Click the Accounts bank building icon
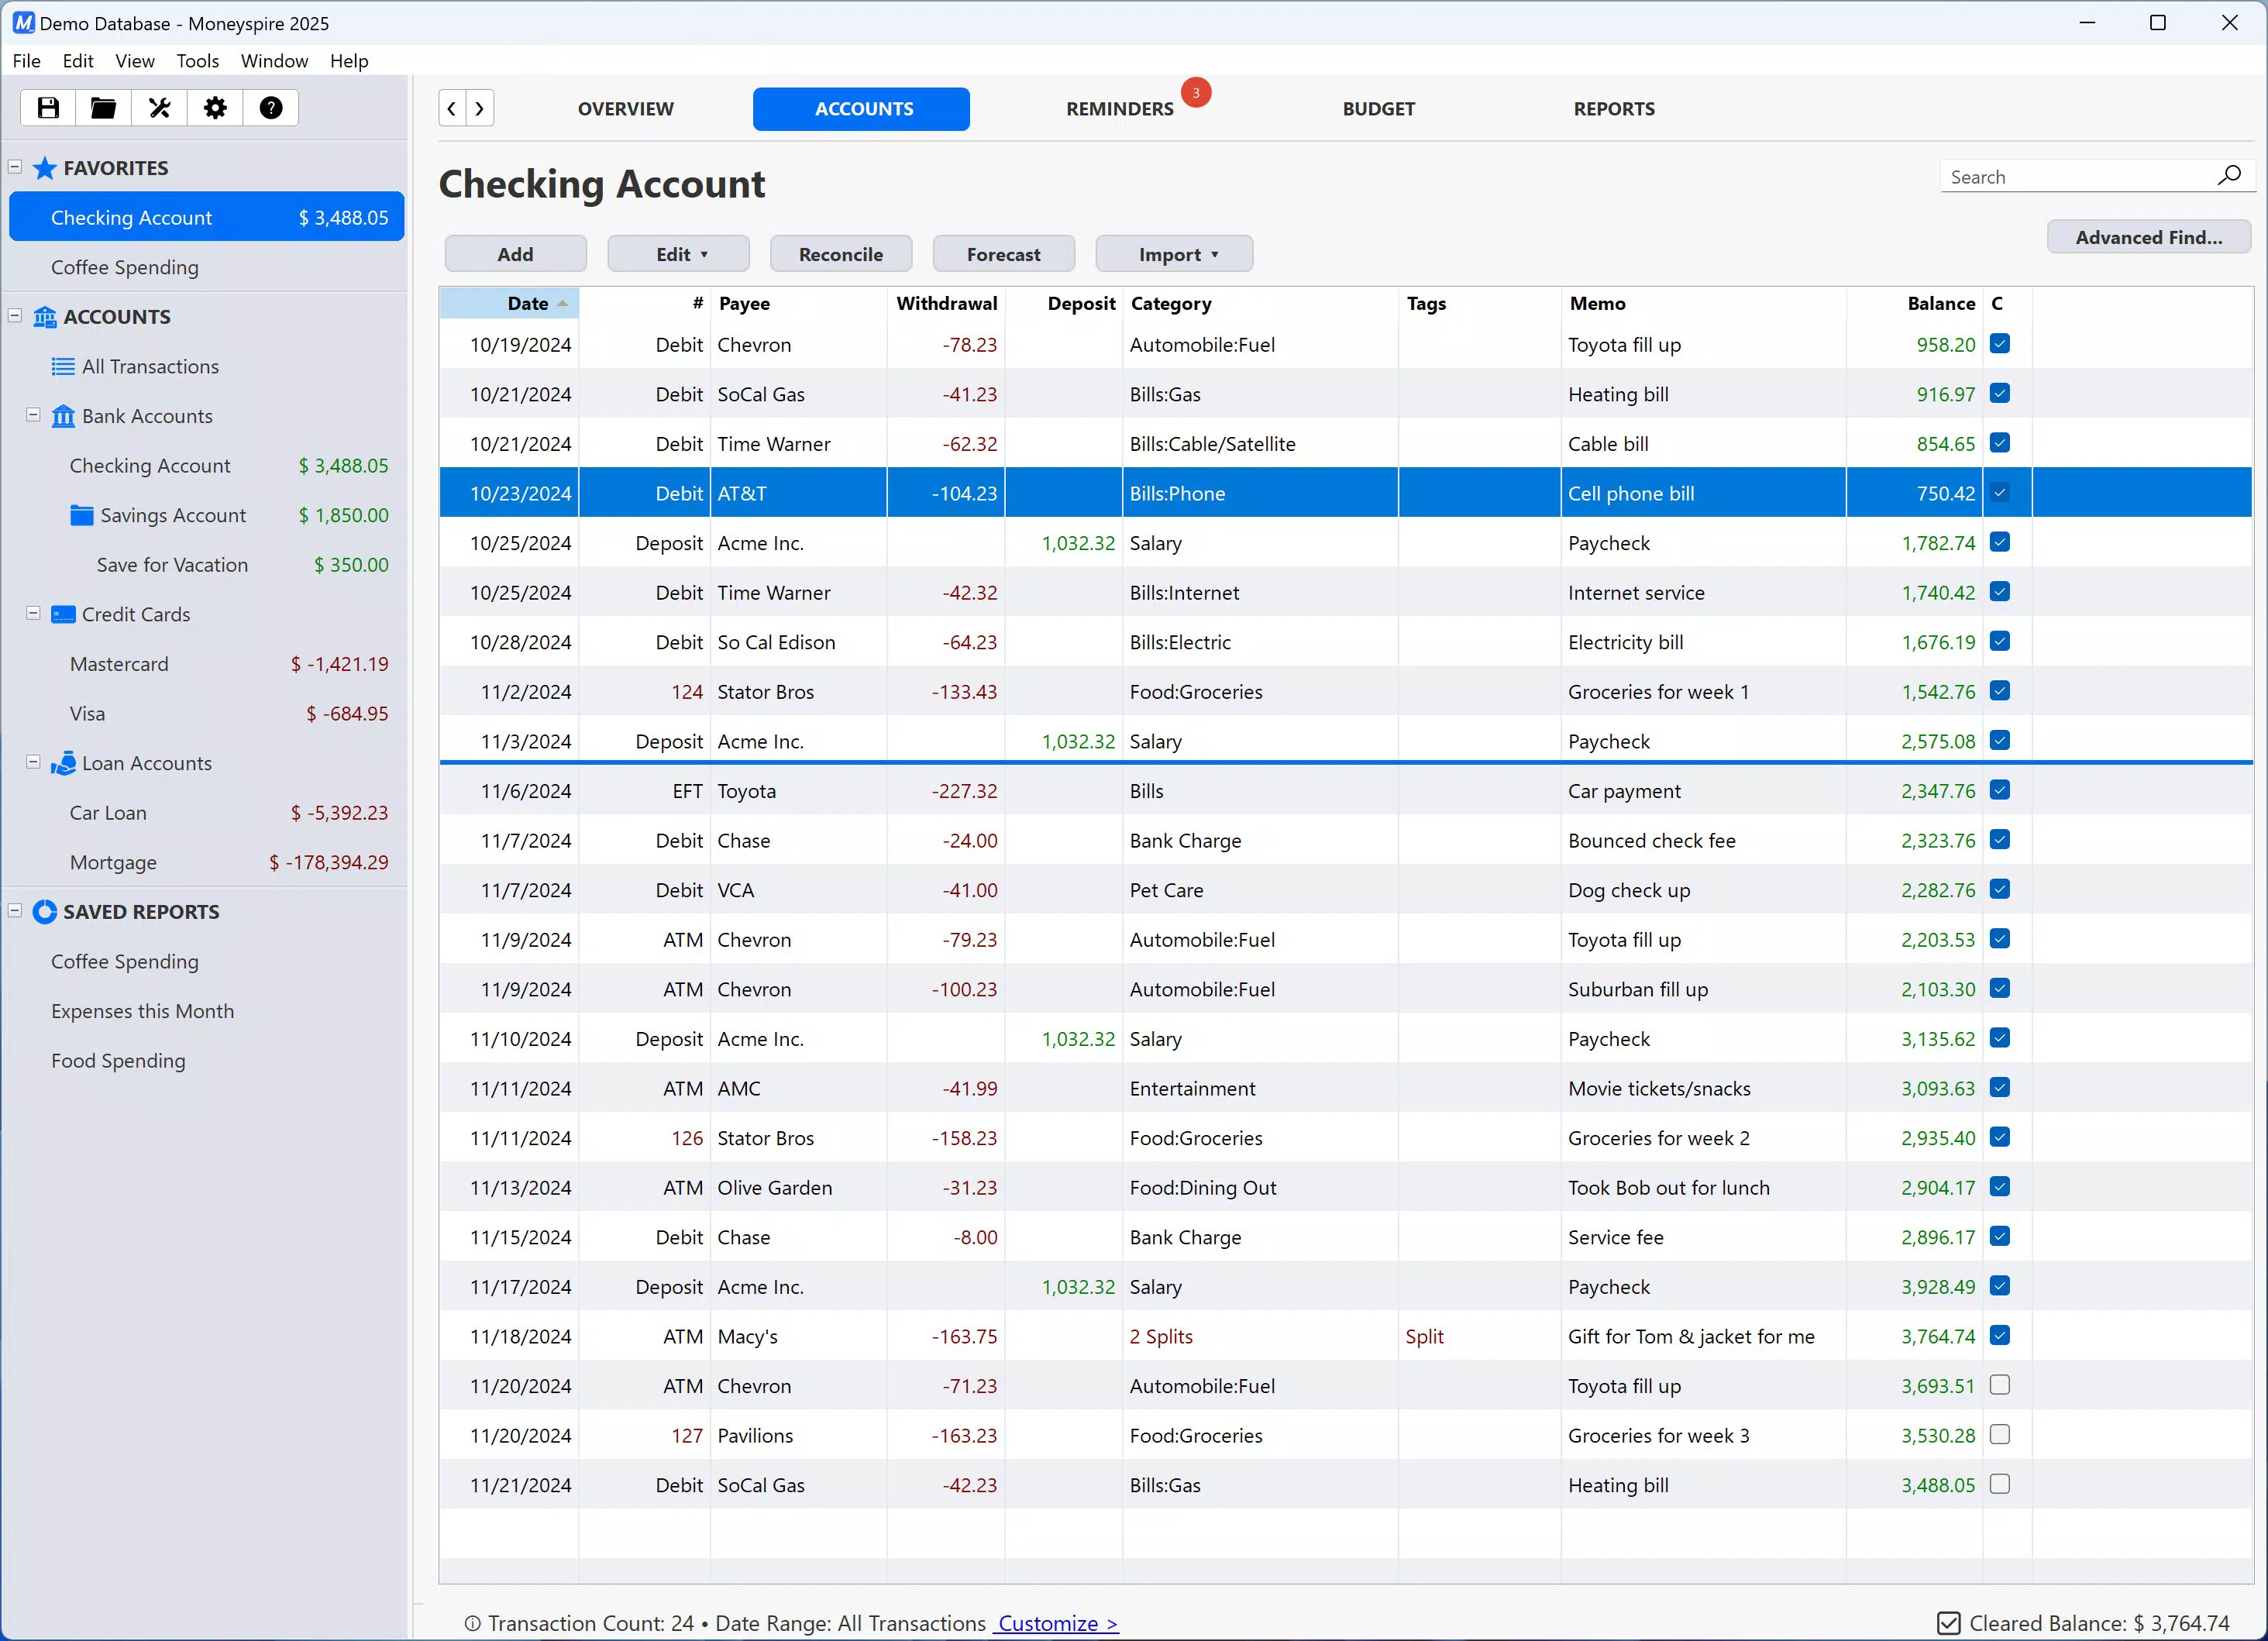Screen dimensions: 2268x1641 pos(45,317)
